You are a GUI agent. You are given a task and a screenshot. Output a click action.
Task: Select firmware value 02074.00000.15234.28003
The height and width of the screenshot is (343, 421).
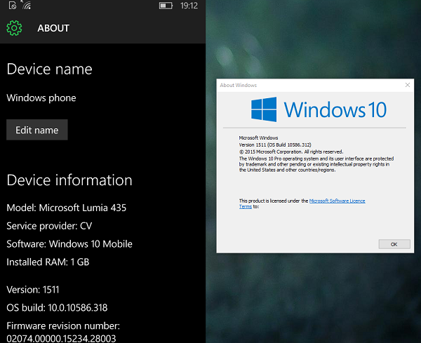pos(61,338)
